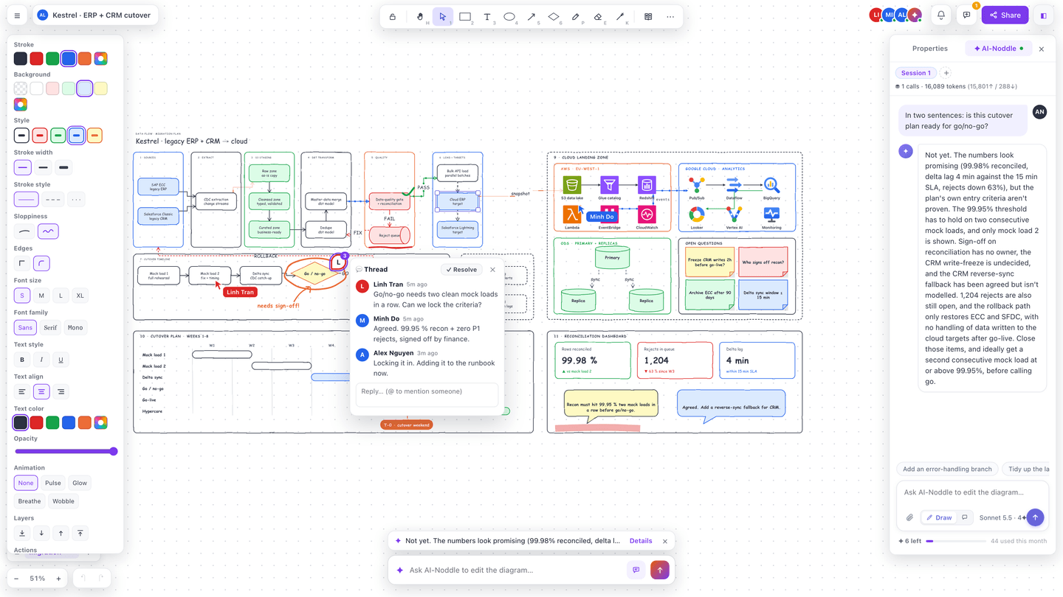Select the Eraser tool
Screen dimensions: 1063x597
click(x=598, y=16)
